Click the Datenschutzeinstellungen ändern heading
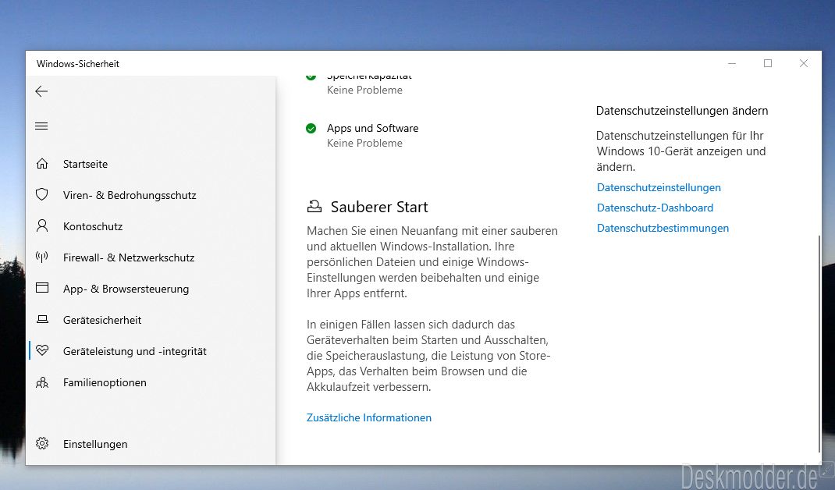The height and width of the screenshot is (490, 835). pyautogui.click(x=682, y=111)
